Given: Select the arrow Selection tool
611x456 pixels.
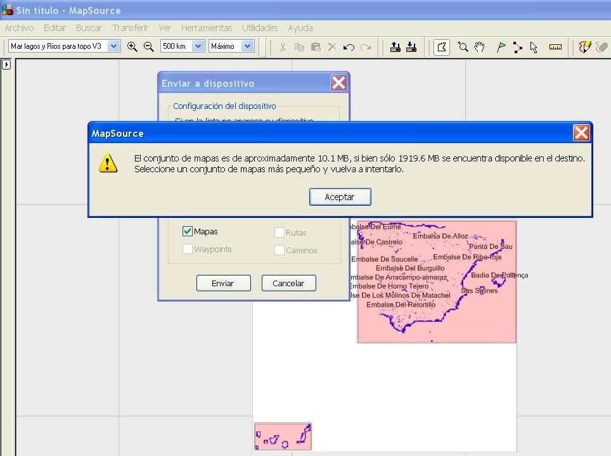Looking at the screenshot, I should coord(534,47).
